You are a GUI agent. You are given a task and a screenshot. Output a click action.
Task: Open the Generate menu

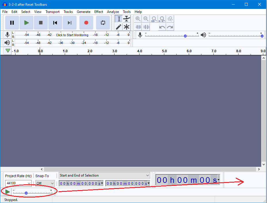point(84,12)
